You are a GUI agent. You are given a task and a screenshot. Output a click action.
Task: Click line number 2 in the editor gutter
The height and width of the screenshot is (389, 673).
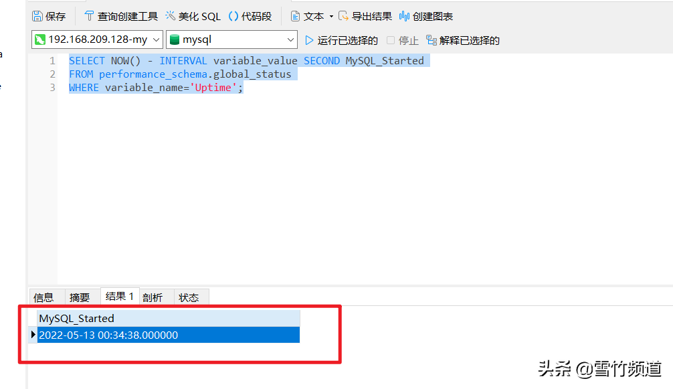52,74
